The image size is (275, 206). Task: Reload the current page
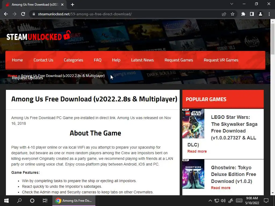23,14
